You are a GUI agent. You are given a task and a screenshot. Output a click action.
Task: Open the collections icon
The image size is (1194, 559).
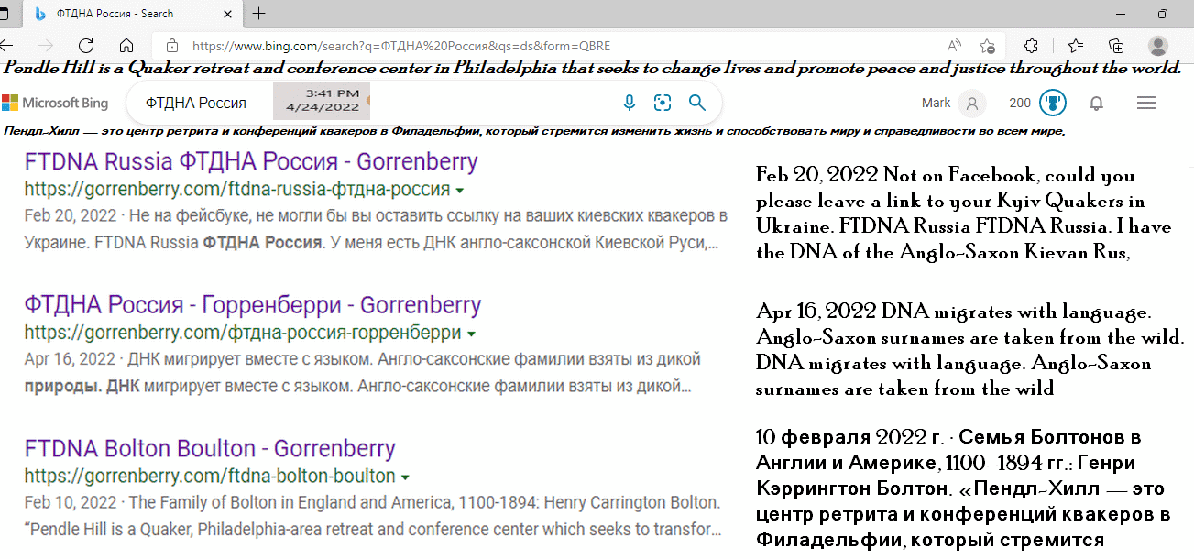pos(1116,46)
